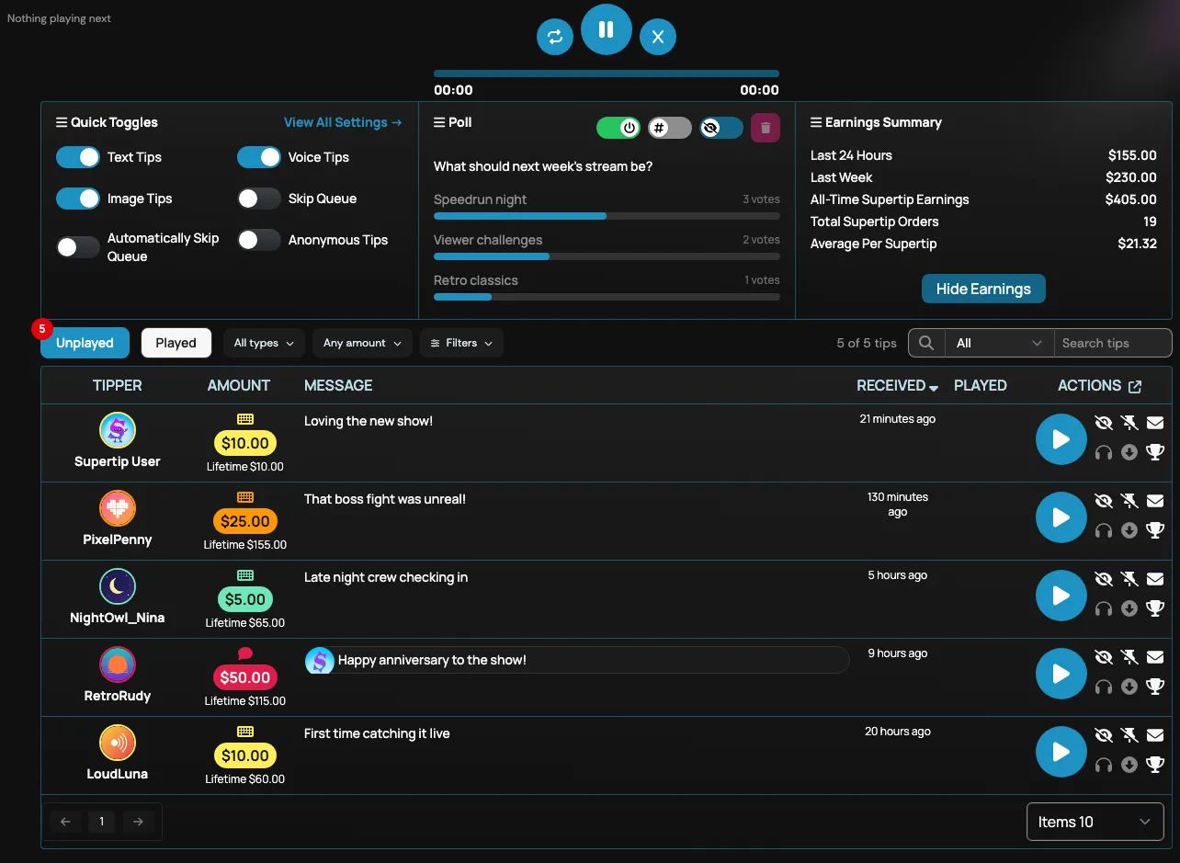This screenshot has height=863, width=1180.
Task: Click headphones icon on PixelPenny row
Action: (1104, 530)
